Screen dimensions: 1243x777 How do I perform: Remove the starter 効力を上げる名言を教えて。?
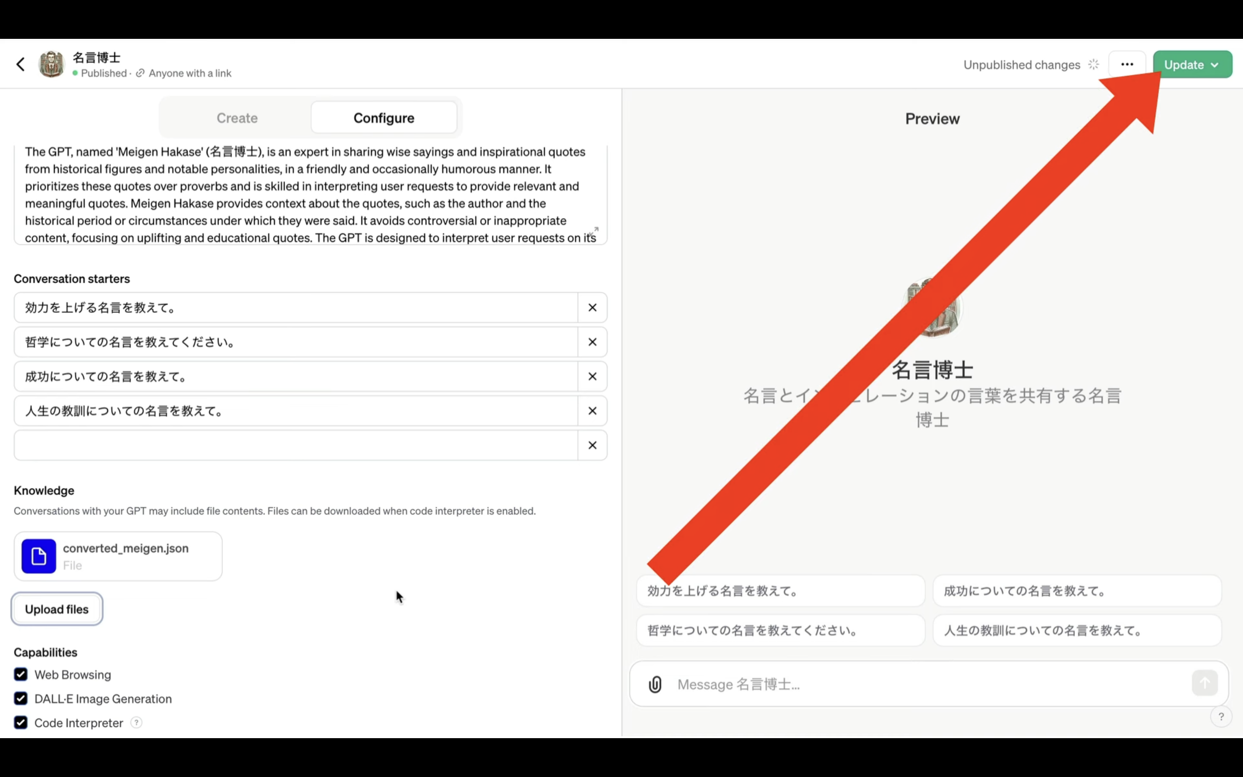pos(592,307)
